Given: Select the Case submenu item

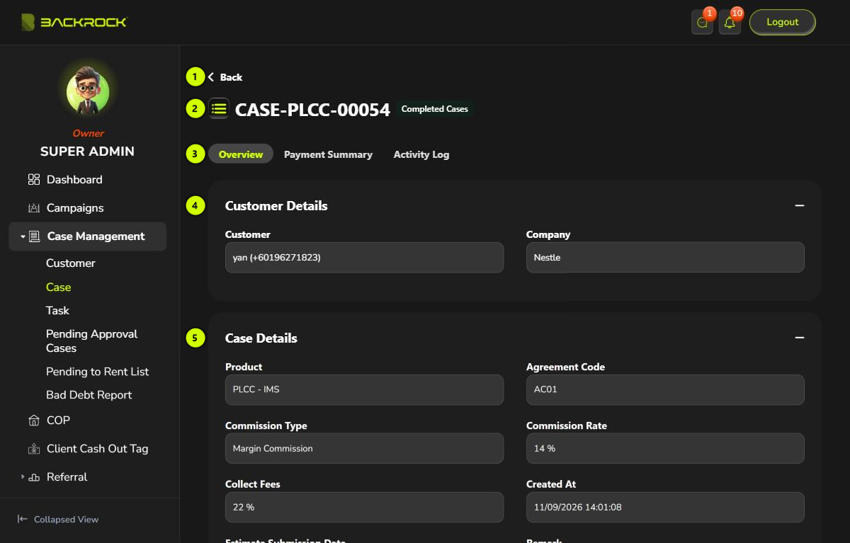Looking at the screenshot, I should (59, 287).
